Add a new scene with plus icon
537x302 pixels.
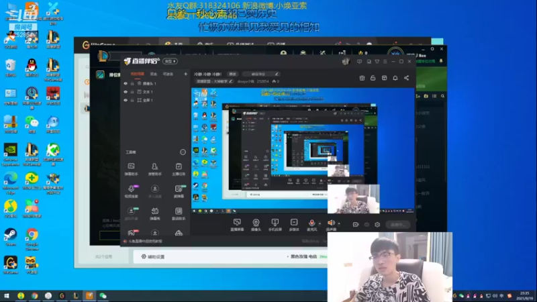tap(185, 74)
